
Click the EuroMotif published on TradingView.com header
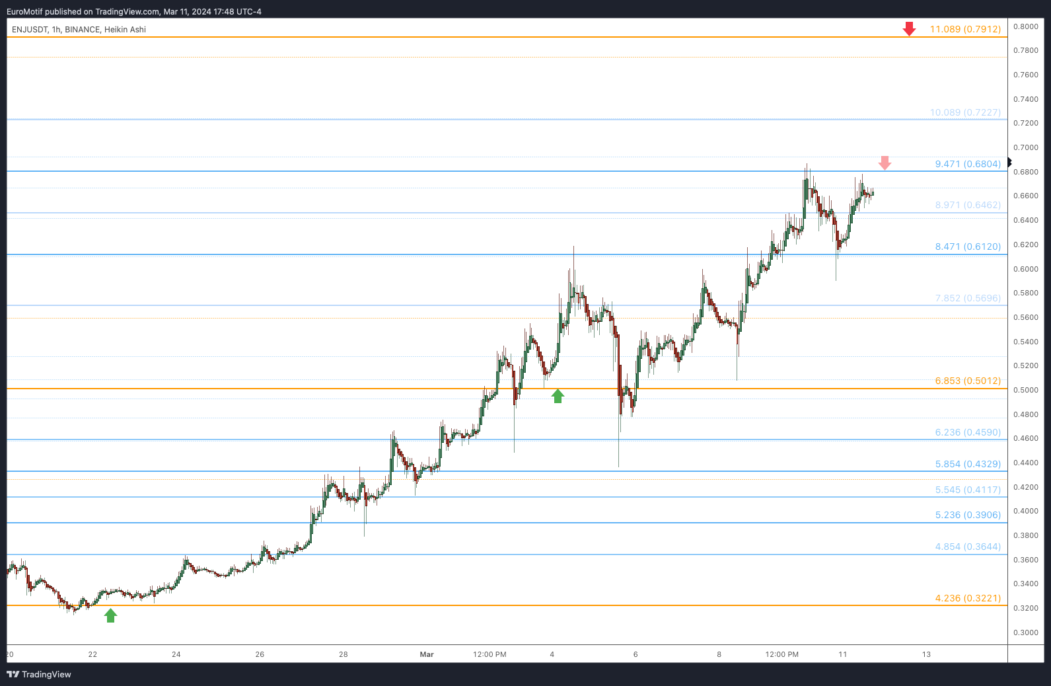pos(134,12)
